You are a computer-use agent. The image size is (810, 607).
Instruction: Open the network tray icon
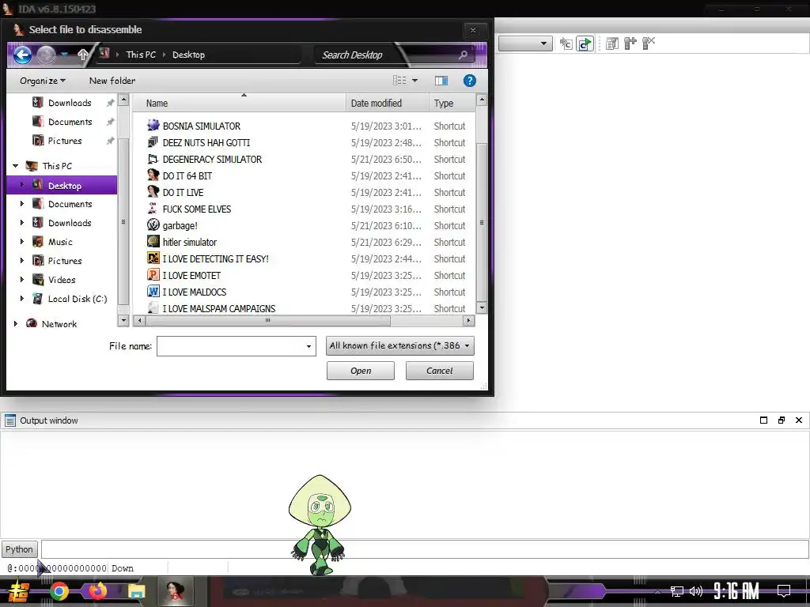click(677, 591)
